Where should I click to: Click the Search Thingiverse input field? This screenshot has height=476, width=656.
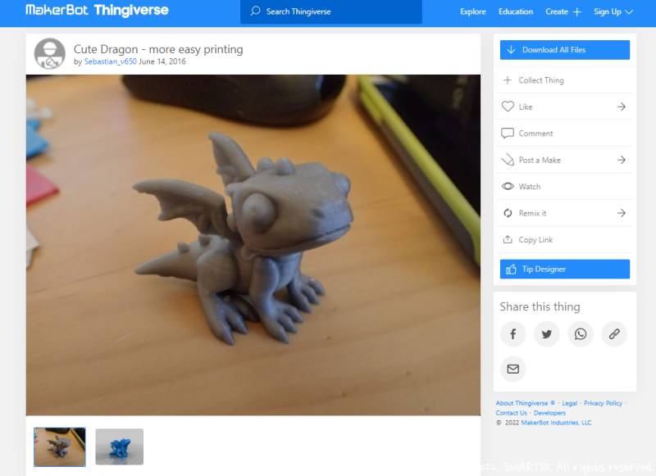pyautogui.click(x=331, y=11)
